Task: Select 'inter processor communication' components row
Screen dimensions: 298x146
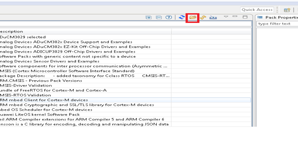Action: point(125,66)
